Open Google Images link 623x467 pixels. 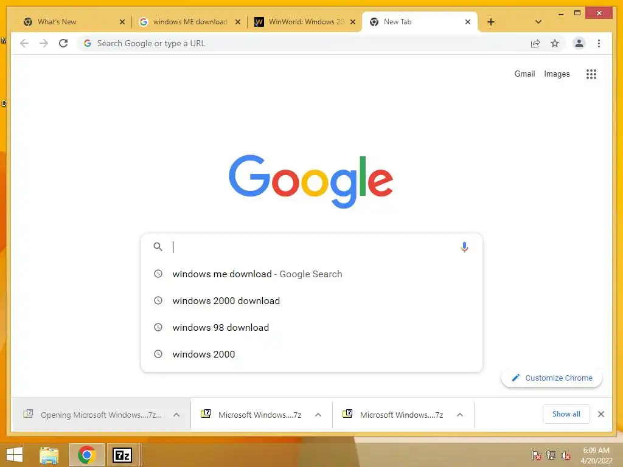pyautogui.click(x=557, y=74)
